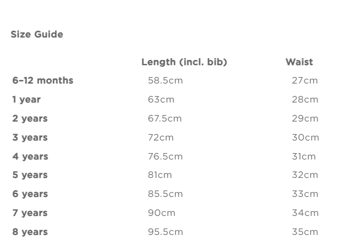
Task: Click the Waist column header
Action: click(299, 62)
